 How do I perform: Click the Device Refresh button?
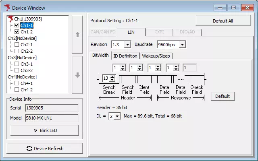45,149
